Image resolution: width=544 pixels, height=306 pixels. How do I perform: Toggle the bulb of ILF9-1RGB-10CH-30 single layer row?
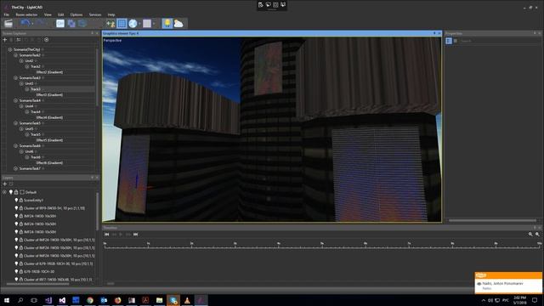tap(16, 272)
